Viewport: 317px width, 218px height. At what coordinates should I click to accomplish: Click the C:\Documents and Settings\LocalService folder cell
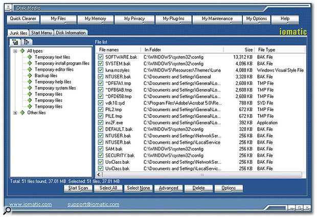pyautogui.click(x=182, y=142)
